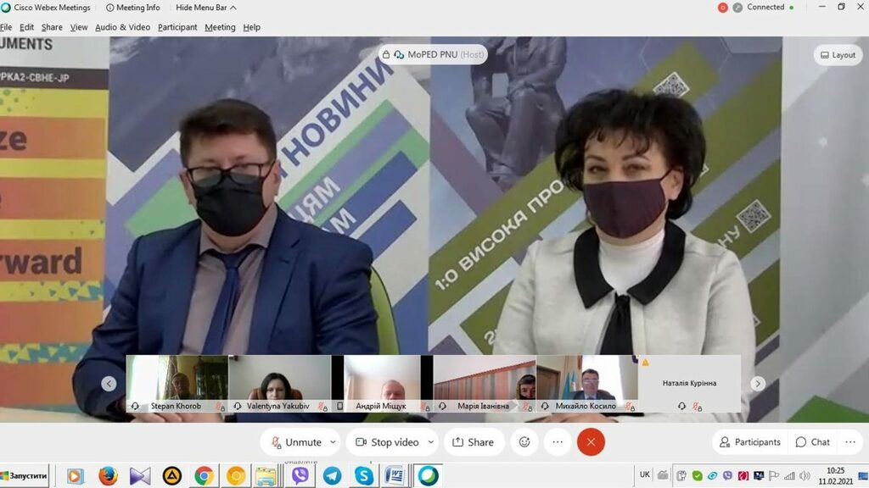The height and width of the screenshot is (488, 869).
Task: Open the Chat panel
Action: [812, 442]
